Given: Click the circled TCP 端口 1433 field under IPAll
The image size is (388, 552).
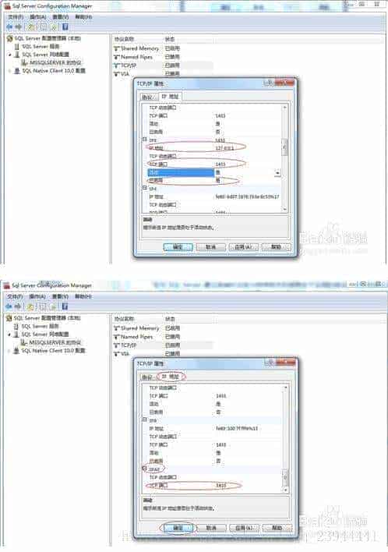Looking at the screenshot, I should coord(194,486).
